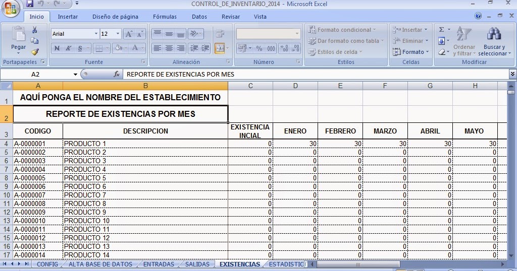Align text to bottom
Viewport: 517px width, 271px height.
pyautogui.click(x=180, y=34)
